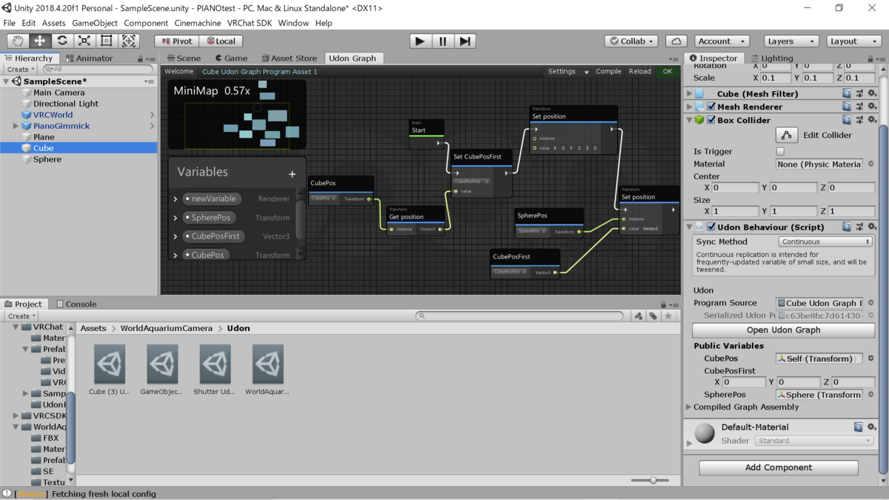Switch to the Lighting tab

[771, 58]
